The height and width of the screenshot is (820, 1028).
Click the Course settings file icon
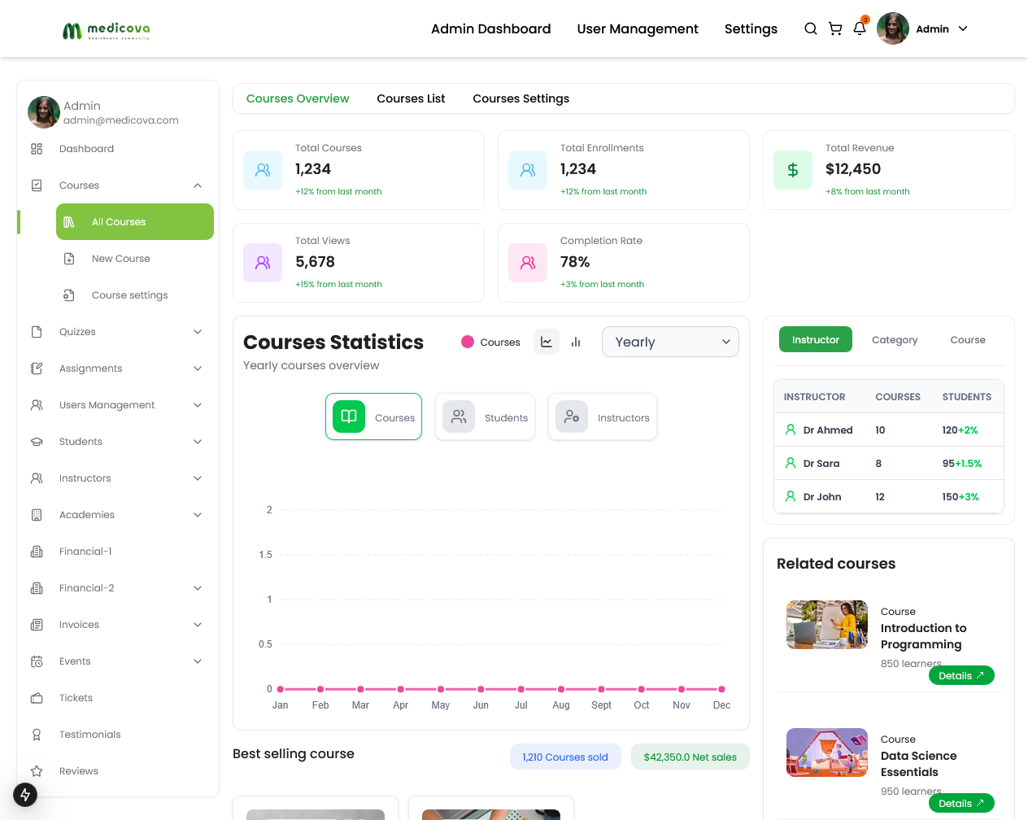tap(69, 295)
